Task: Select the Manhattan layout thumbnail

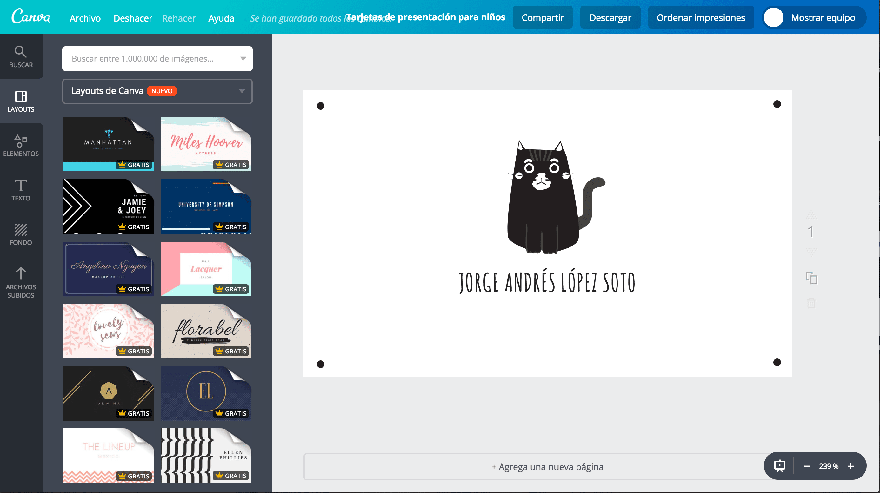Action: [109, 144]
